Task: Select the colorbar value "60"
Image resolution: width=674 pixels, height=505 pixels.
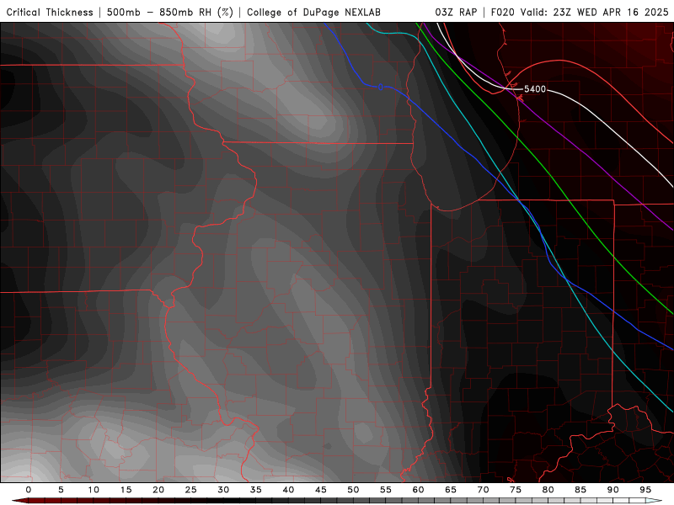Action: [418, 490]
